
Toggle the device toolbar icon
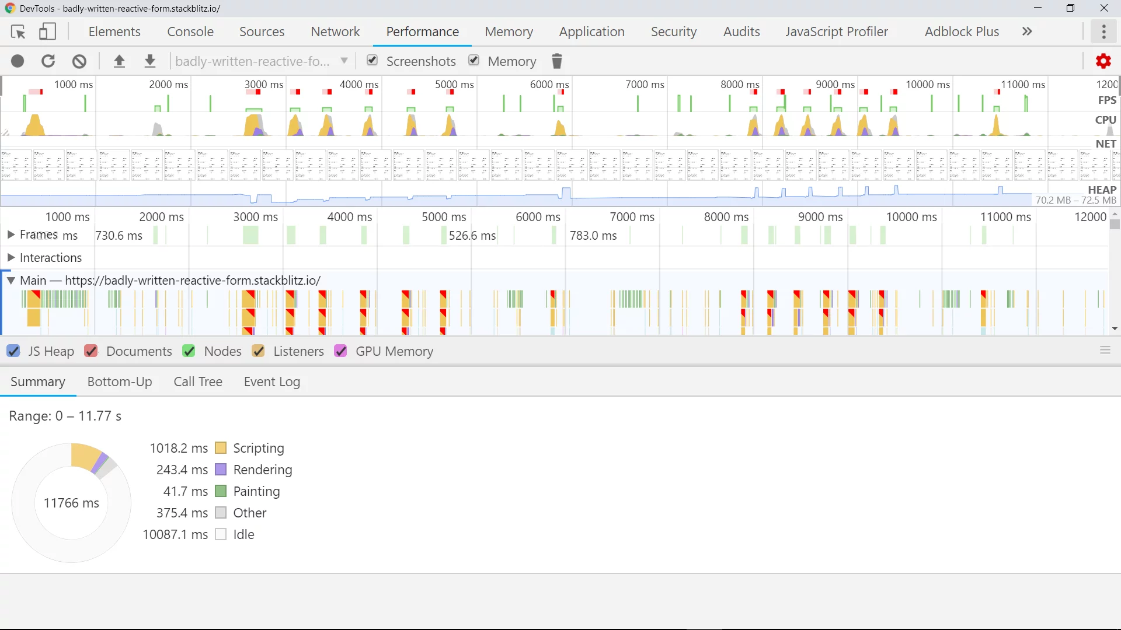click(47, 32)
